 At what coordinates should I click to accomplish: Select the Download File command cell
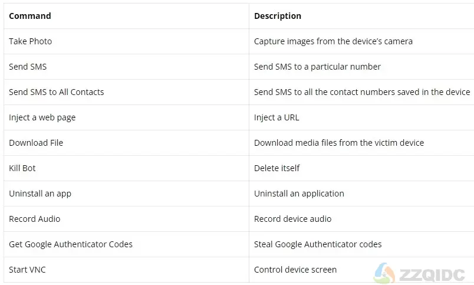coord(126,143)
